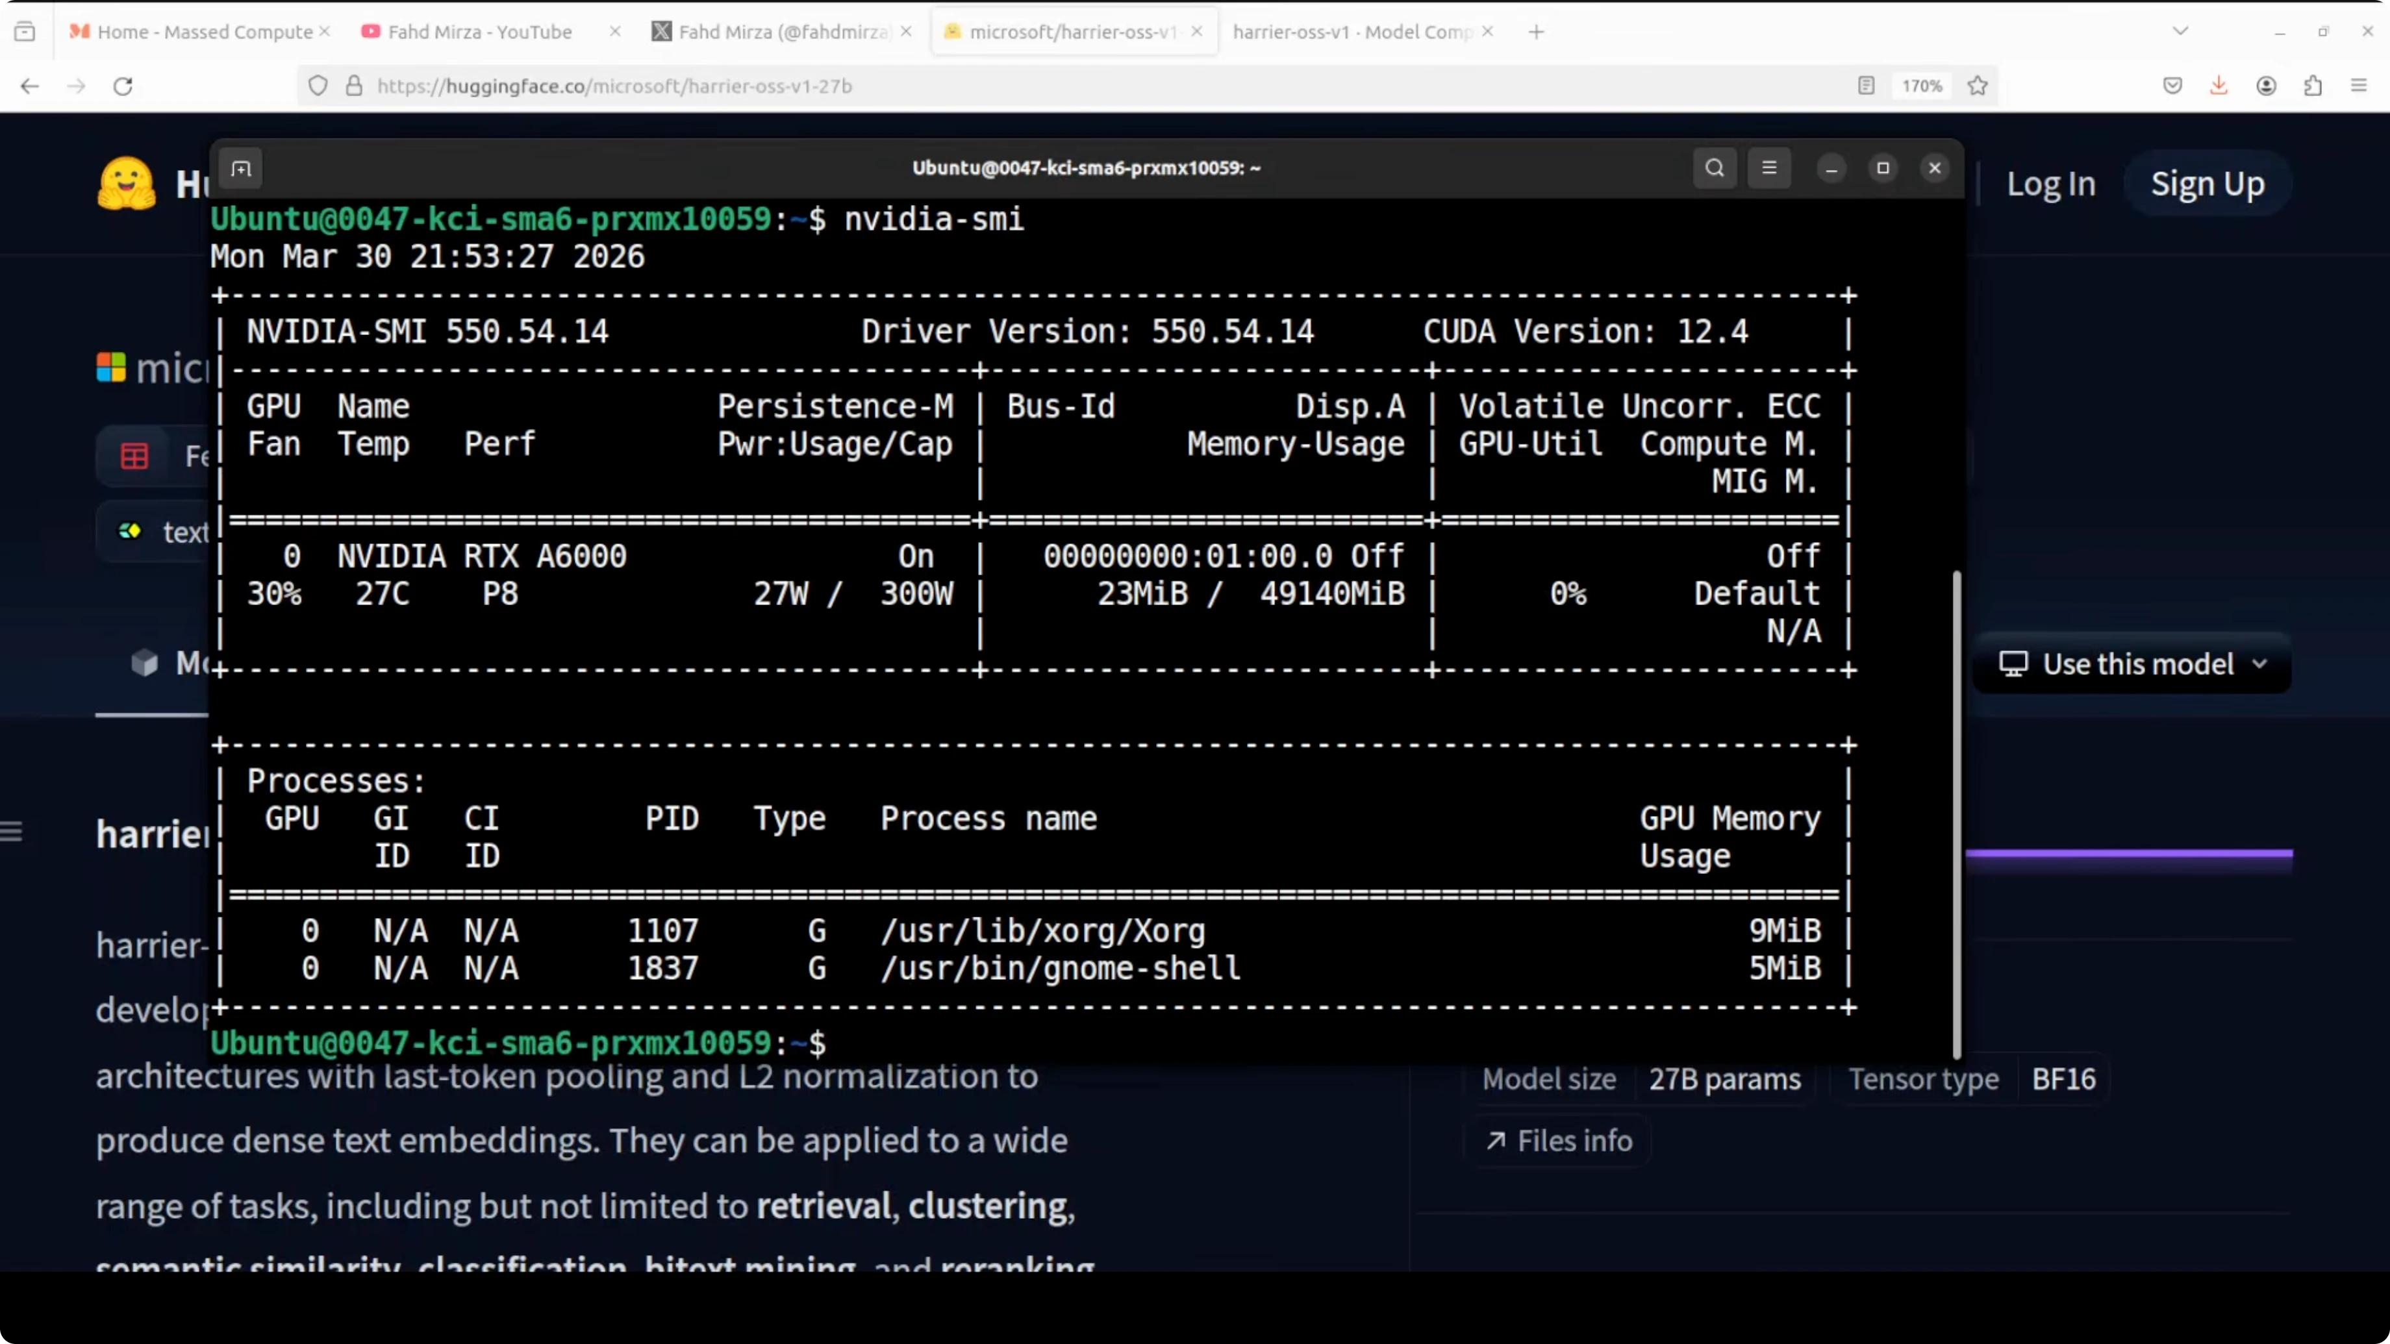Click the Sign Up button
The height and width of the screenshot is (1344, 2390).
pos(2208,184)
